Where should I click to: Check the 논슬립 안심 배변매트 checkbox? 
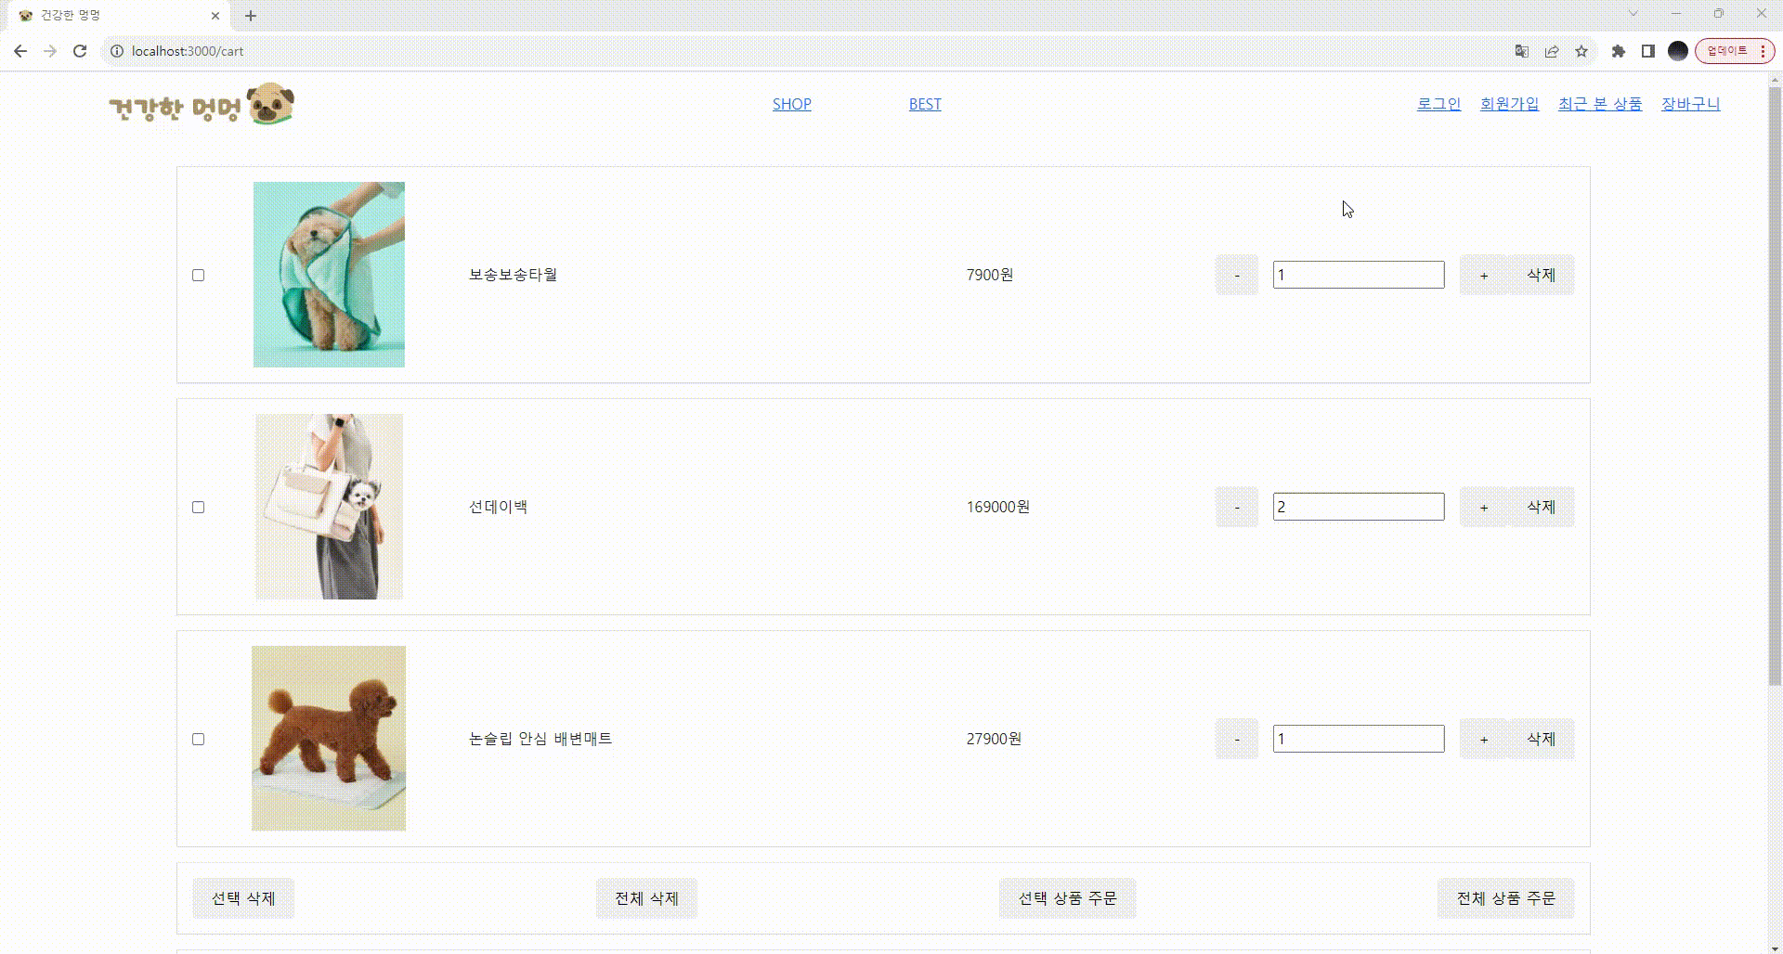pyautogui.click(x=198, y=739)
